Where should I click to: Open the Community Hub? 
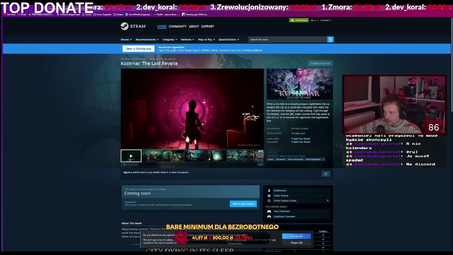pos(320,63)
